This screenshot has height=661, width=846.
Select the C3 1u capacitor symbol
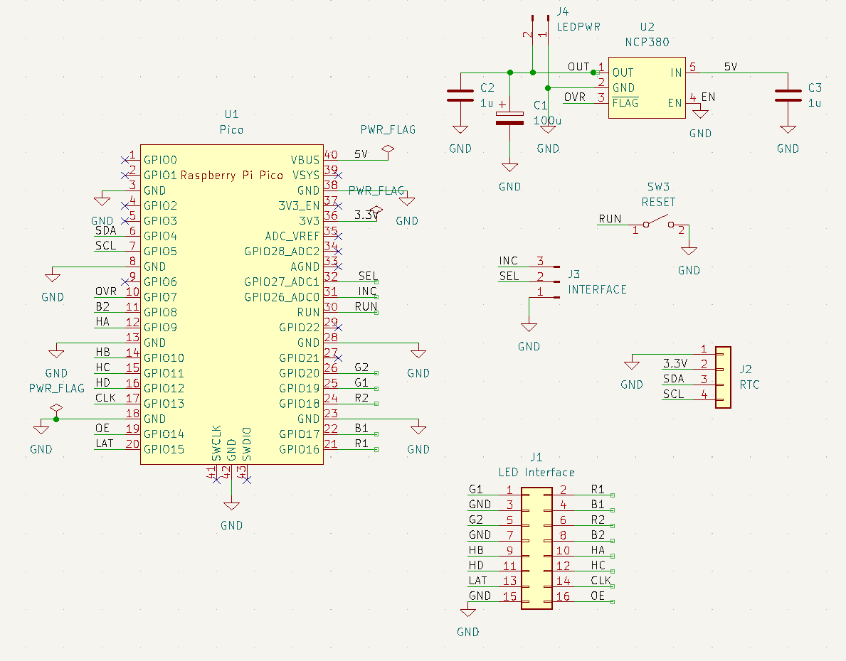[788, 96]
